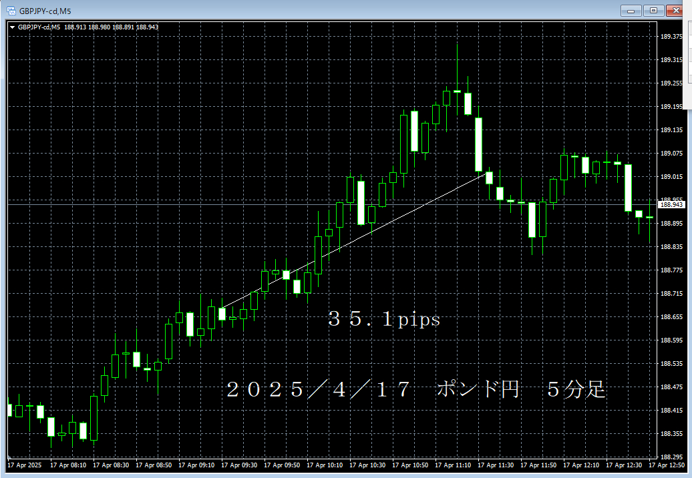Select the 2025/4/17 ポンド円 5分足 label
Screen dimensions: 692x478
[x=415, y=389]
